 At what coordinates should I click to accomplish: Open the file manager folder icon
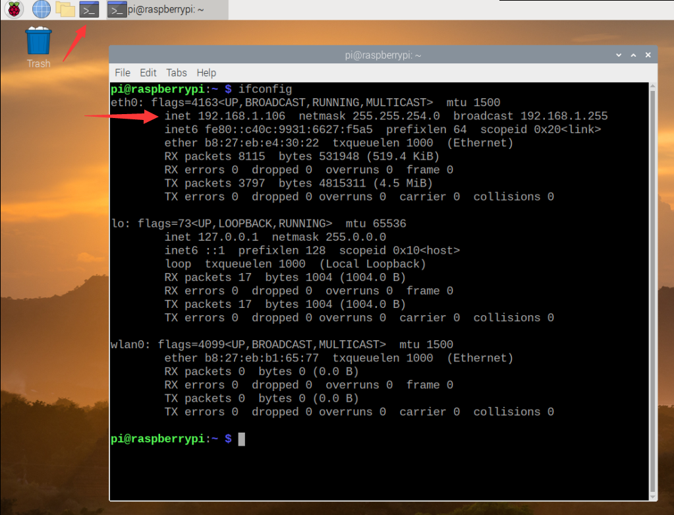click(x=65, y=9)
